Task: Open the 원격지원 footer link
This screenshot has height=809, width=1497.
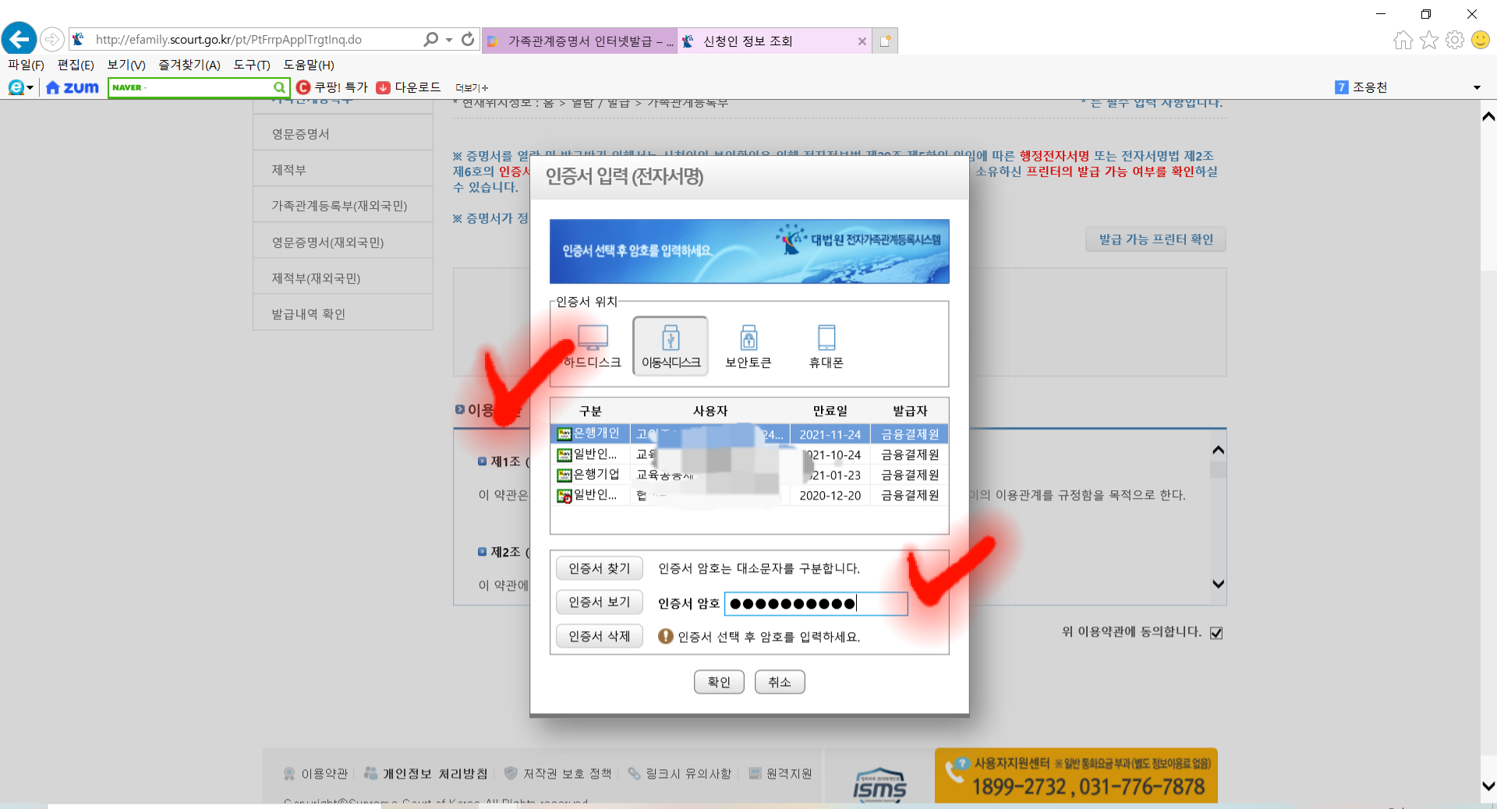Action: tap(780, 773)
